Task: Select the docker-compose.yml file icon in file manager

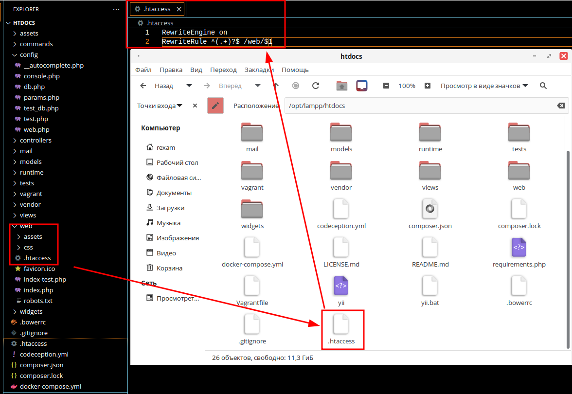Action: point(252,247)
